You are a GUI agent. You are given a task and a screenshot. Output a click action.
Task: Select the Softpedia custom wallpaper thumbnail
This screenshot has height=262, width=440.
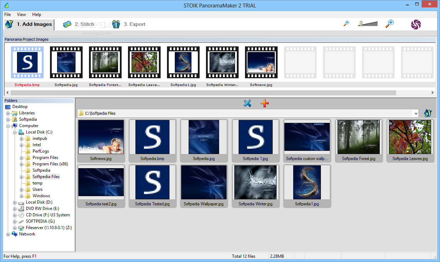tap(307, 141)
